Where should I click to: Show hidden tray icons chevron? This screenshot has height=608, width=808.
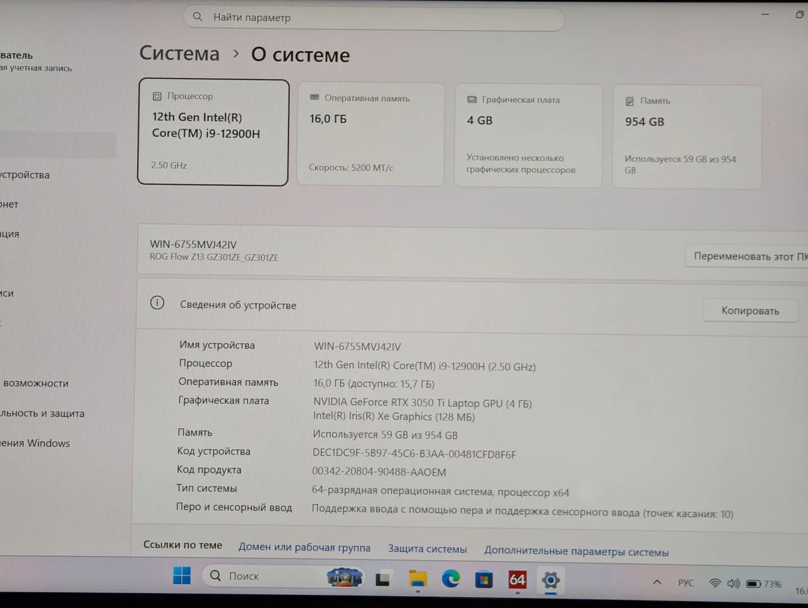[x=657, y=582]
